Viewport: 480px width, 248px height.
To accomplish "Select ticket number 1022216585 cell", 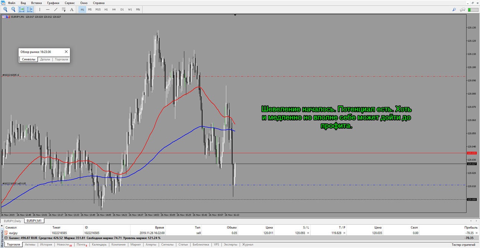I will (59, 233).
